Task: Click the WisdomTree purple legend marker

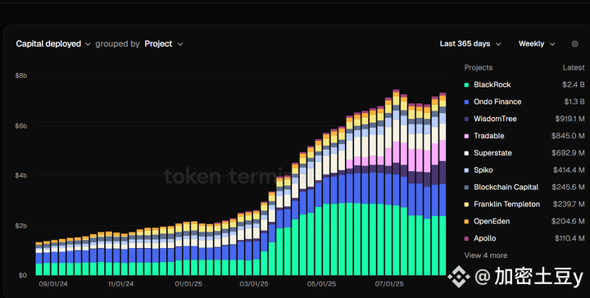Action: (x=466, y=120)
